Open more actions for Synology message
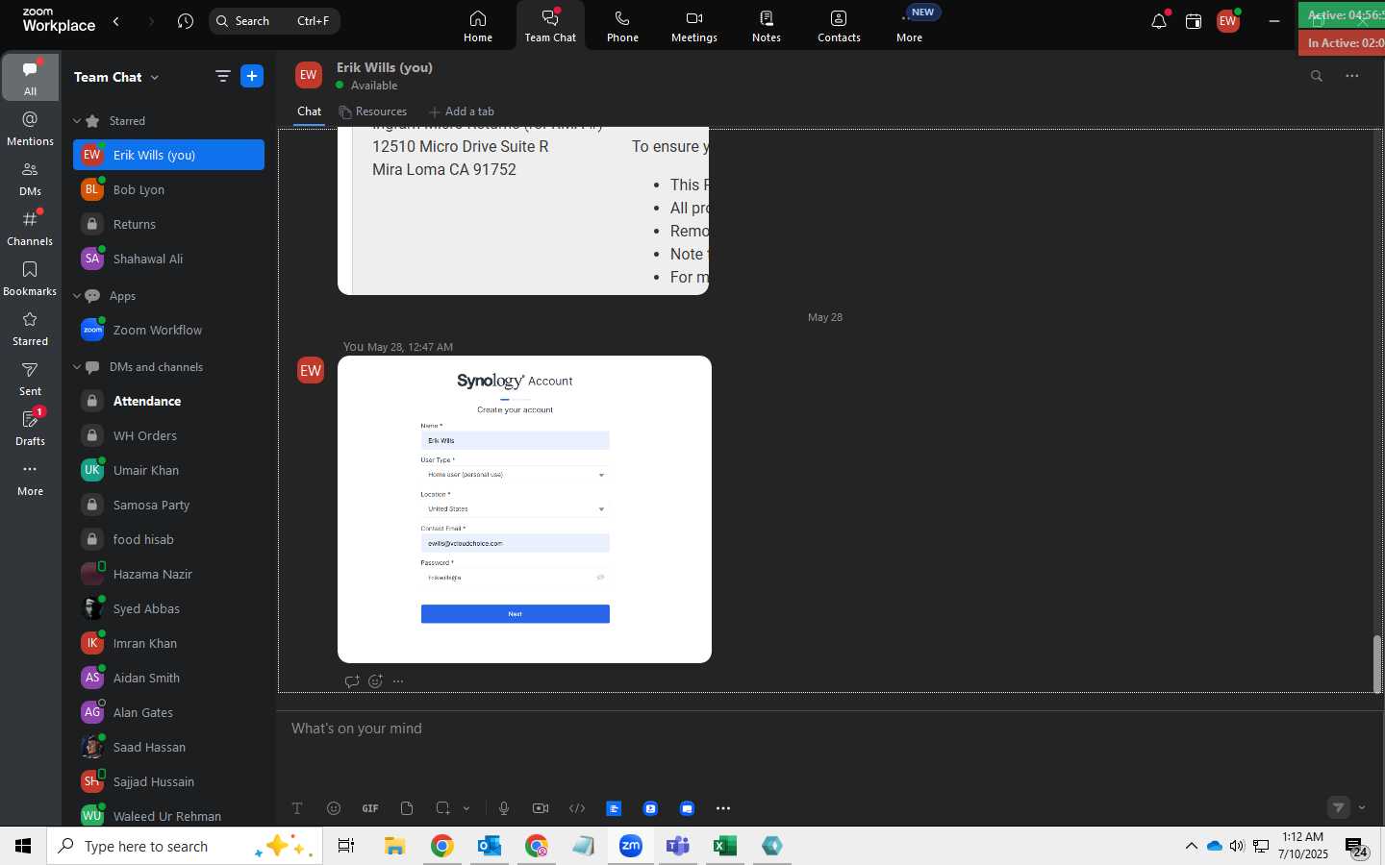 click(398, 681)
